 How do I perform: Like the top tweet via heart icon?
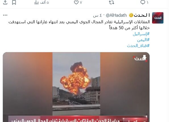78,2
